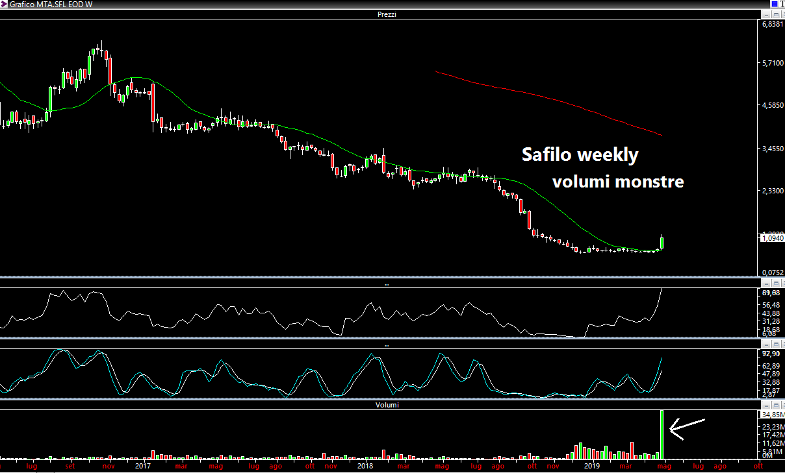Click the Prezzi panel header
This screenshot has width=785, height=473.
(387, 14)
